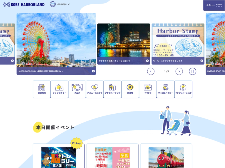The image size is (225, 168).
Task: Open the ショップガイド shop guide icon
Action: (60, 89)
